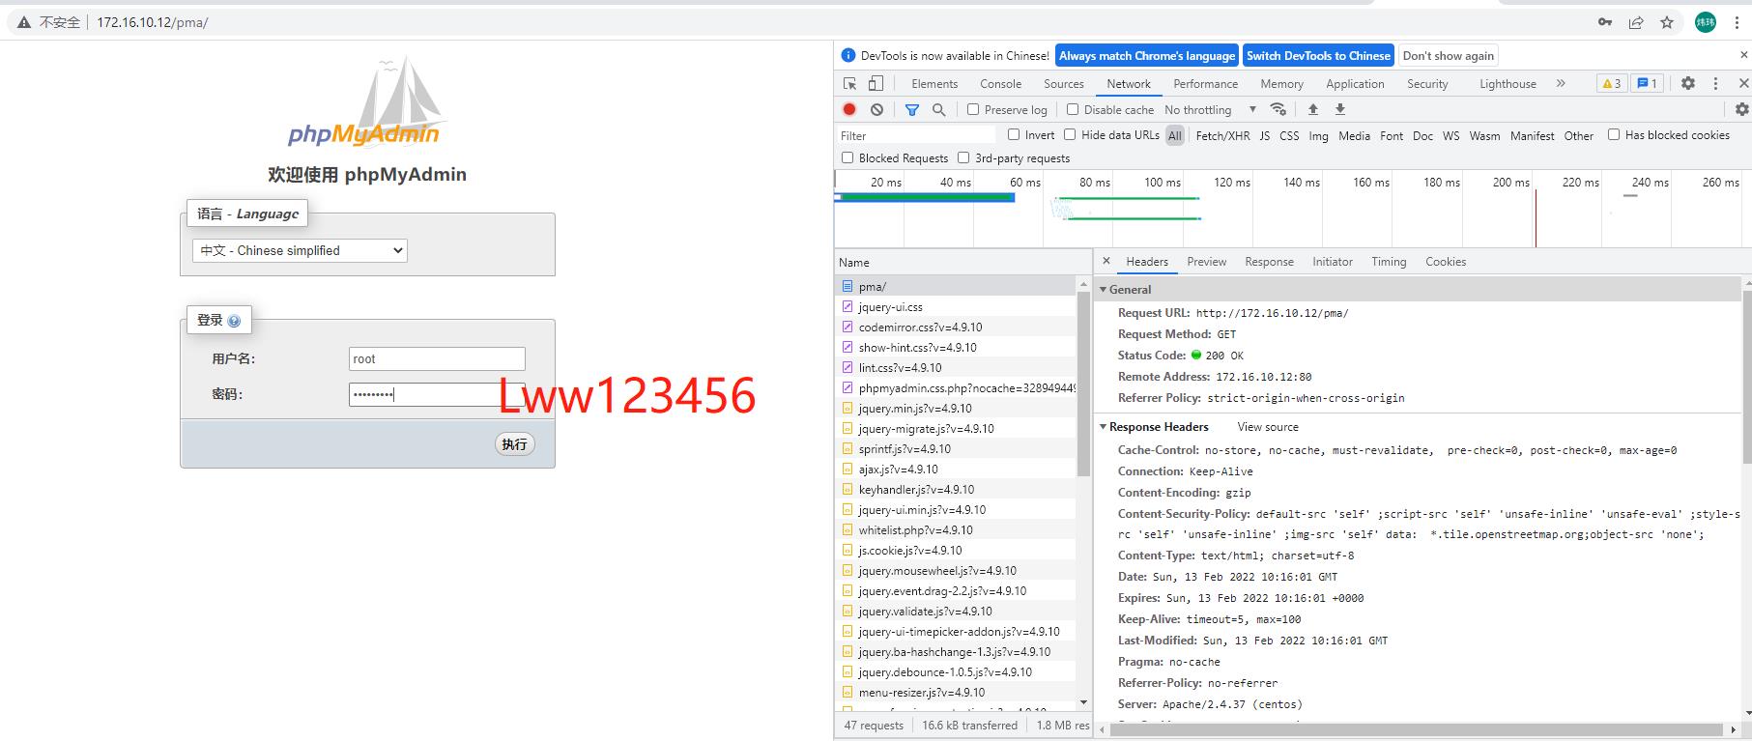Dismiss the DevTools language infobar
Screen dimensions: 1752x741
[x=1743, y=56]
